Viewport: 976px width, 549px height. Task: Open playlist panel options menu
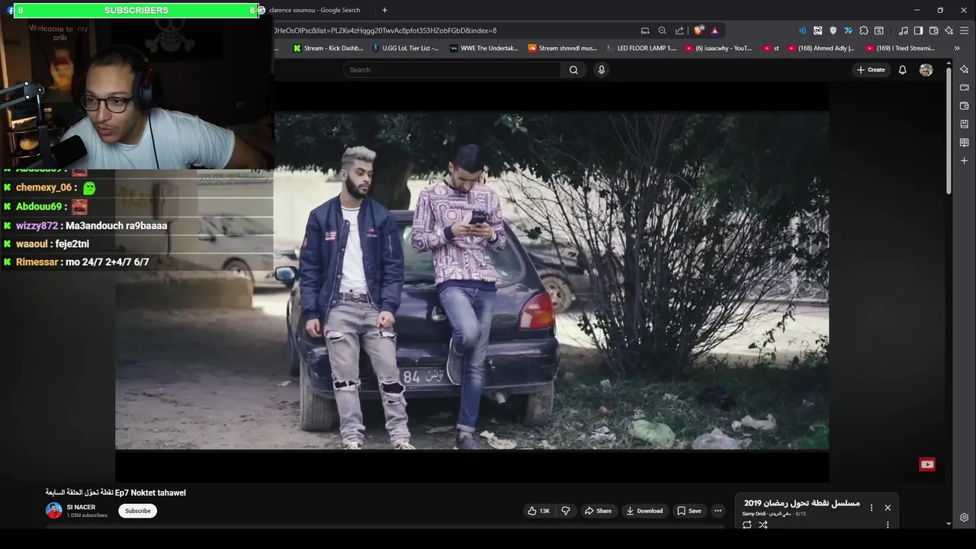tap(872, 507)
